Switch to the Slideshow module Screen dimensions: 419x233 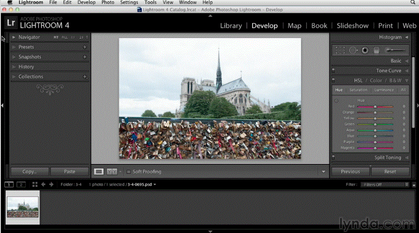353,26
